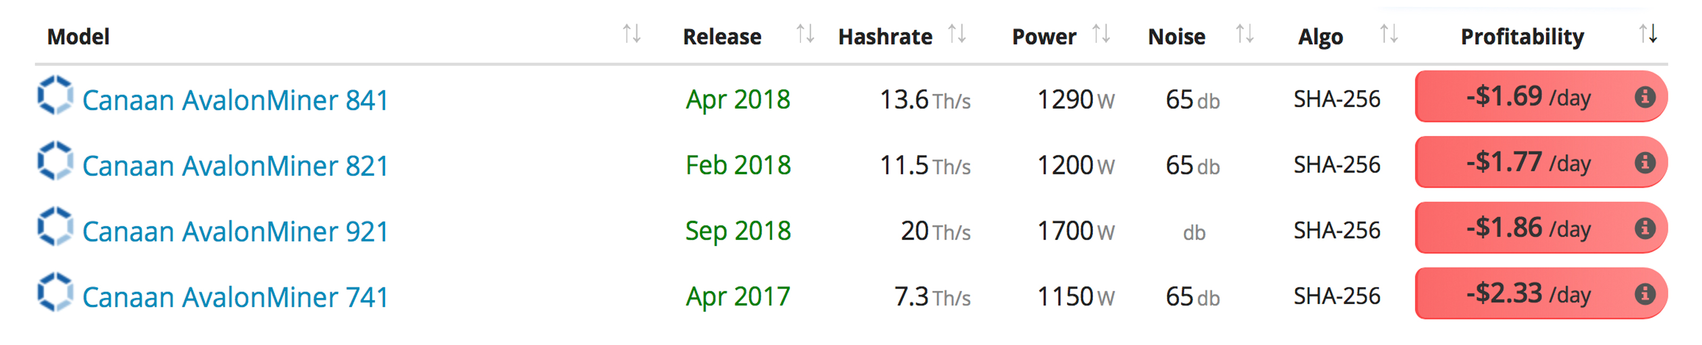Click the Algo column sort arrows
This screenshot has width=1702, height=345.
[x=1389, y=33]
